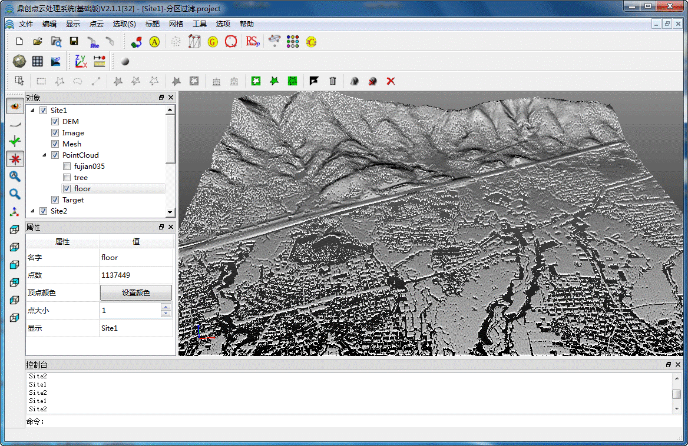The width and height of the screenshot is (688, 446).
Task: Click the colored dots grid icon
Action: [x=293, y=41]
